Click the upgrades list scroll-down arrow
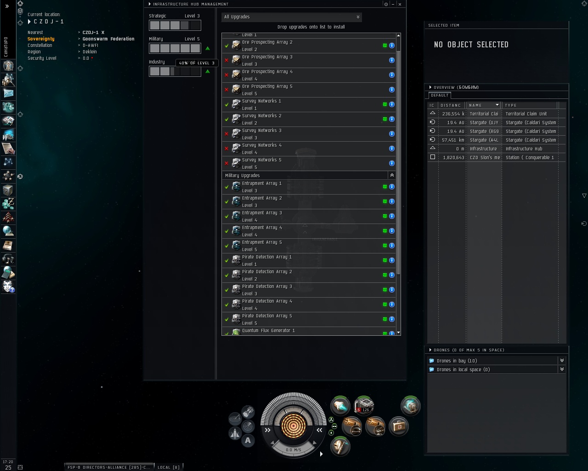This screenshot has width=588, height=471. (x=398, y=333)
